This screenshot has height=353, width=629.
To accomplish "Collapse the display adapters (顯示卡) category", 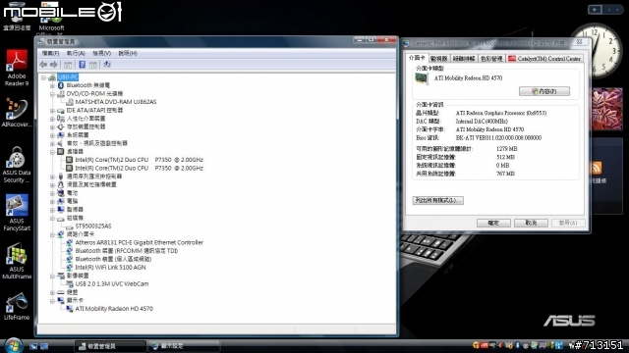I will click(52, 301).
